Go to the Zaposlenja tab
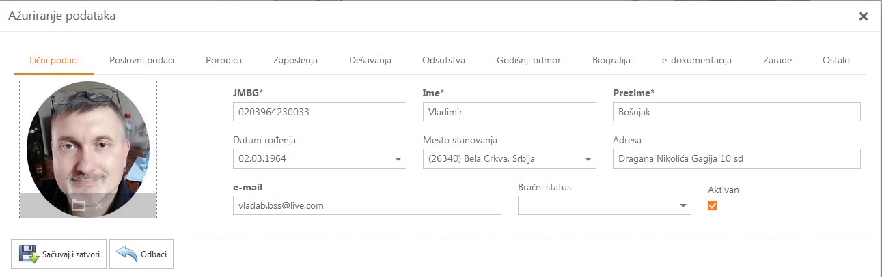 pyautogui.click(x=295, y=60)
